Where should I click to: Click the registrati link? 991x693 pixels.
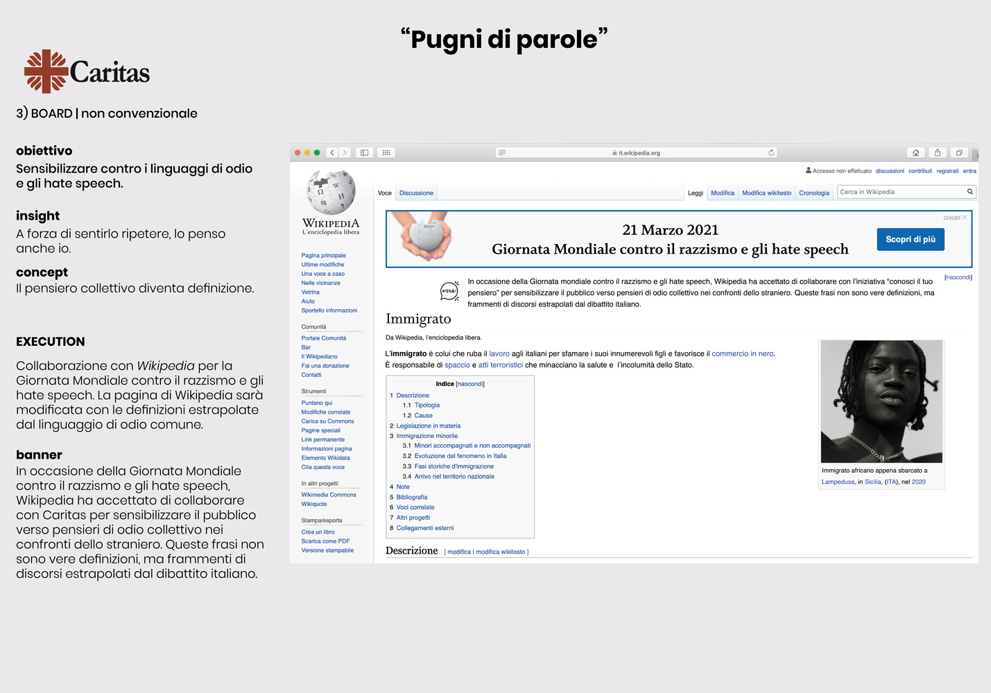point(947,170)
